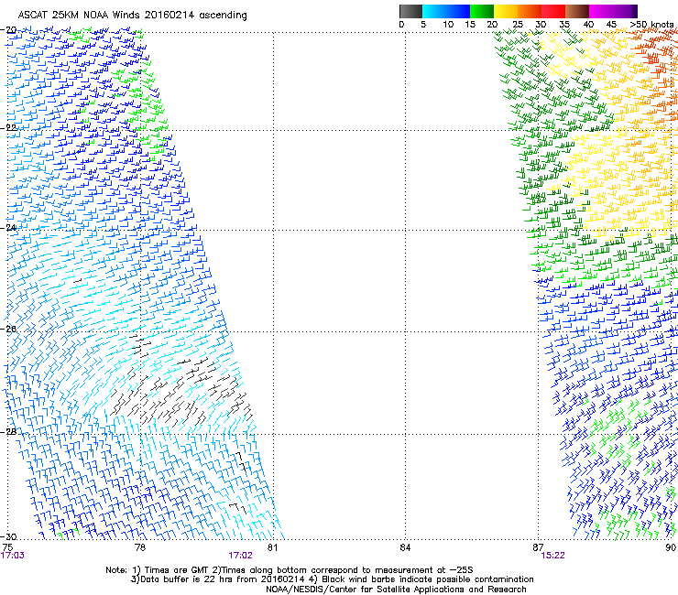Click the purple 17:03 swath time
The image size is (678, 595).
(13, 556)
